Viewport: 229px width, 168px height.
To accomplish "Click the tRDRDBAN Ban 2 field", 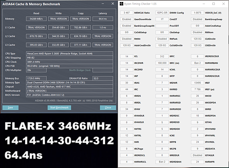I will (x=162, y=162).
